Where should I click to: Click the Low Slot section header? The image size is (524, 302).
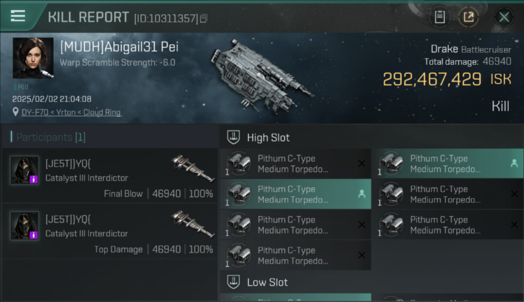[x=267, y=282]
